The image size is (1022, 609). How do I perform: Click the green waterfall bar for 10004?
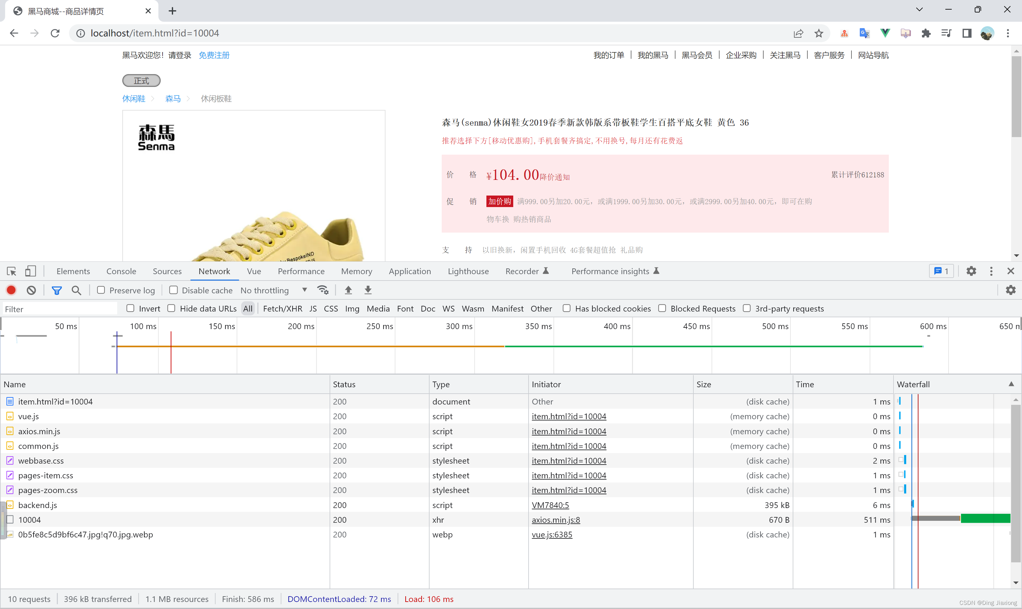click(x=985, y=518)
